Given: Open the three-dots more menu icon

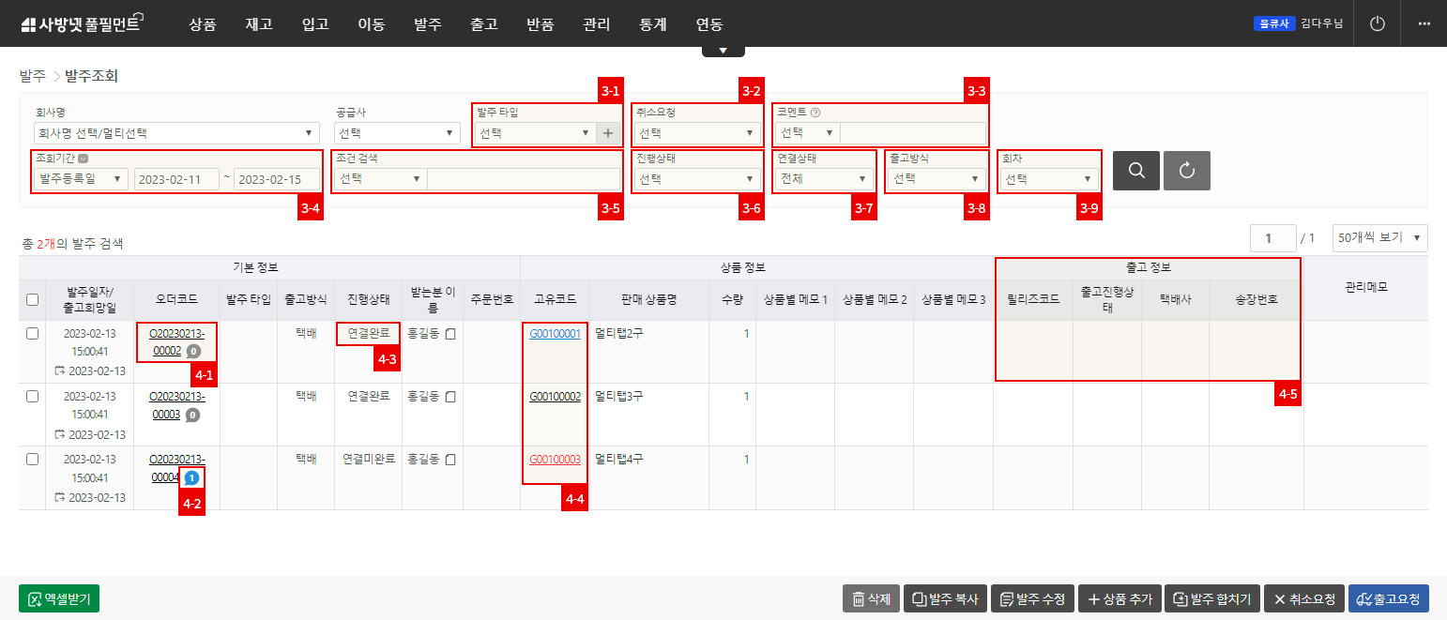Looking at the screenshot, I should pos(1424,23).
